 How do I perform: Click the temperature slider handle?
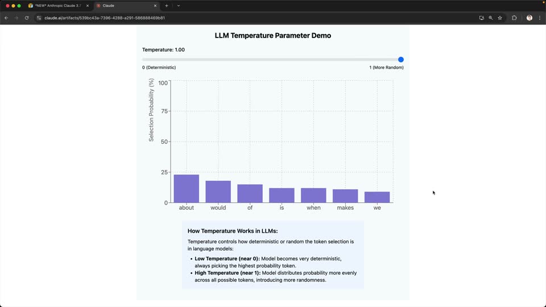pyautogui.click(x=401, y=60)
